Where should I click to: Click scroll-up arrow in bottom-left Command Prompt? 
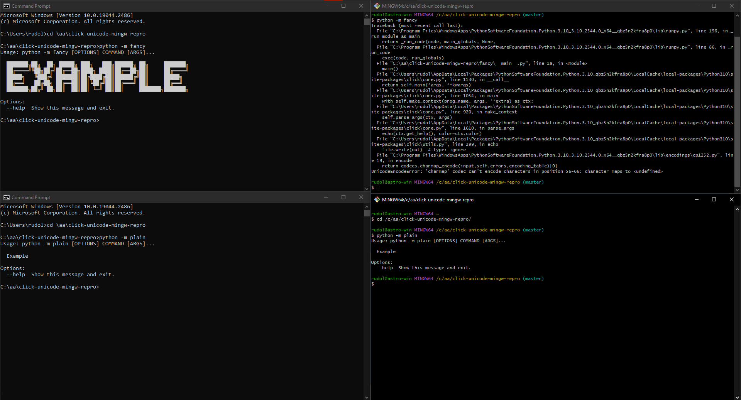pyautogui.click(x=367, y=207)
